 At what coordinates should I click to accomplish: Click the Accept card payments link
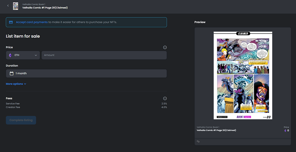click(32, 22)
